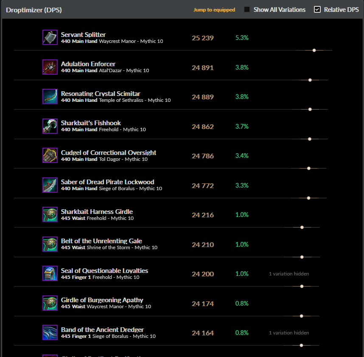The image size is (364, 357).
Task: Select the Resonating Crystal Scimitar icon
Action: click(50, 96)
